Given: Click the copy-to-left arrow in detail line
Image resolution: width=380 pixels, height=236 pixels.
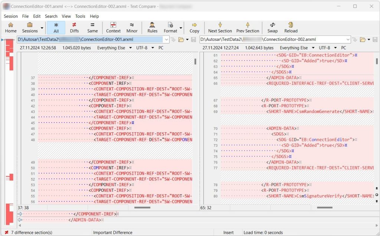Looking at the screenshot, I should point(20,220).
